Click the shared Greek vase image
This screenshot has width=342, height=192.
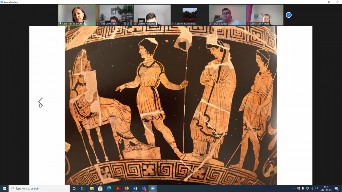coord(171,105)
